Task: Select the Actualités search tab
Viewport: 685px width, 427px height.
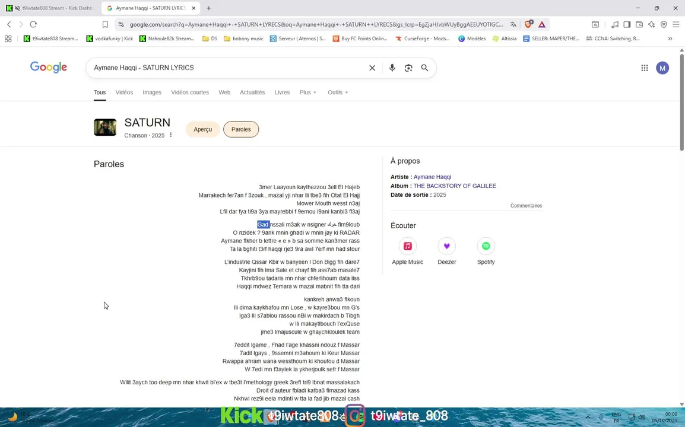Action: pos(252,92)
